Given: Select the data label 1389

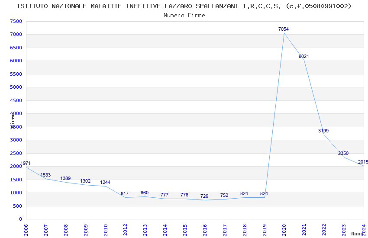Looking at the screenshot, I should (65, 178).
